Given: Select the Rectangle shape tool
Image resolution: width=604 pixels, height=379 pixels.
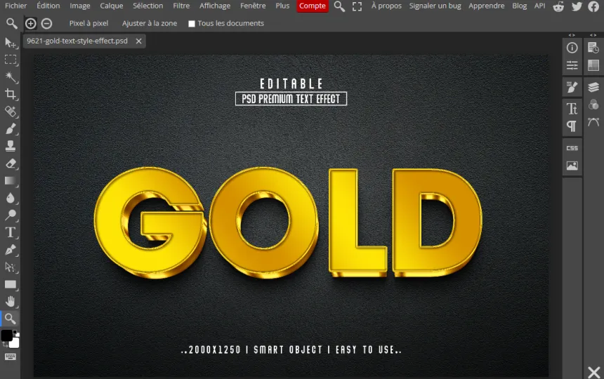Looking at the screenshot, I should pyautogui.click(x=11, y=284).
